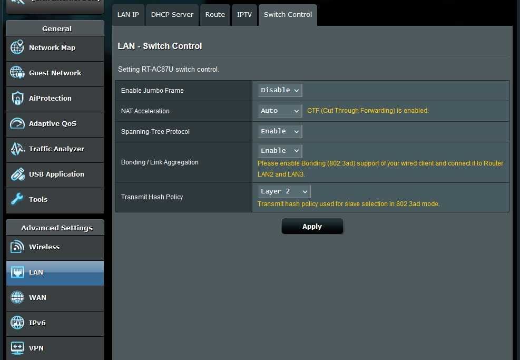
Task: Open WAN advanced settings
Action: coord(55,298)
